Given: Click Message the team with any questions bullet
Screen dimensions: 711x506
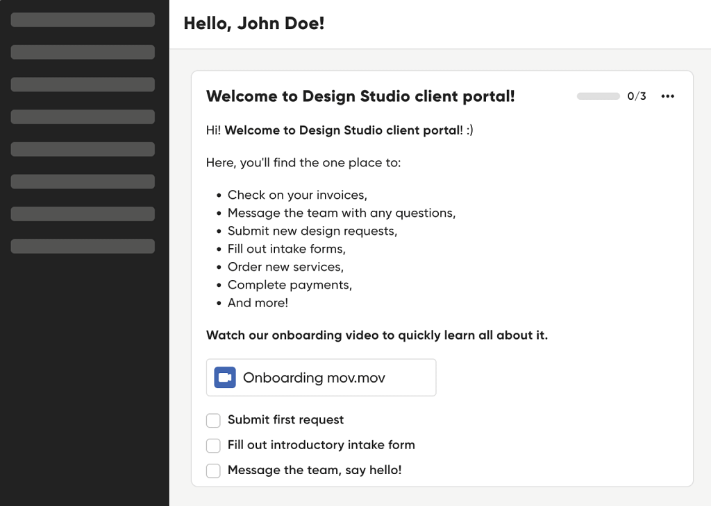Looking at the screenshot, I should pos(342,213).
